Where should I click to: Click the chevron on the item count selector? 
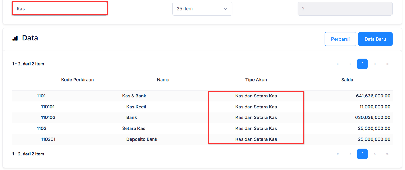[225, 8]
